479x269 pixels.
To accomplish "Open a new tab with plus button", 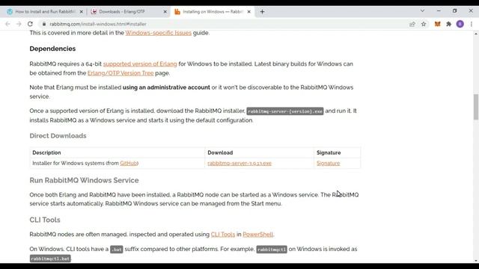I will 262,12.
